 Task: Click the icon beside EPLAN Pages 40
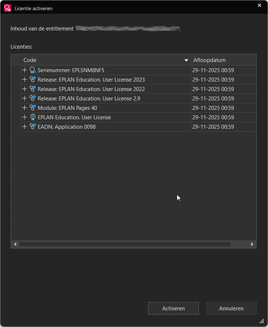(33, 107)
